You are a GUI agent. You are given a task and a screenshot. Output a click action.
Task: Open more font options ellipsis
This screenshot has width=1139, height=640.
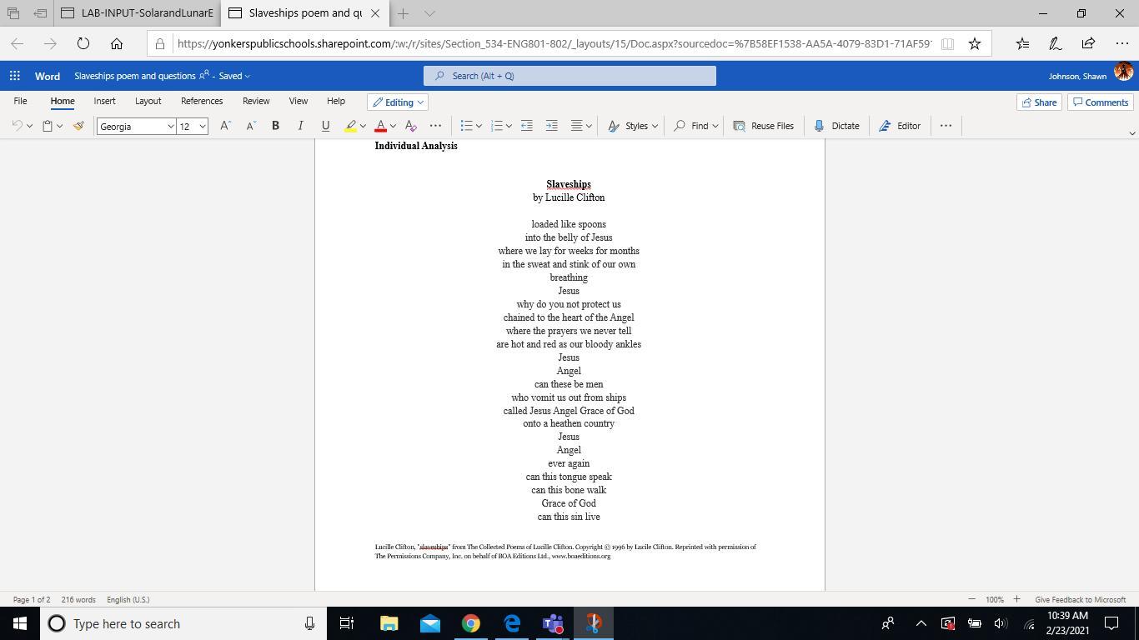pos(435,126)
